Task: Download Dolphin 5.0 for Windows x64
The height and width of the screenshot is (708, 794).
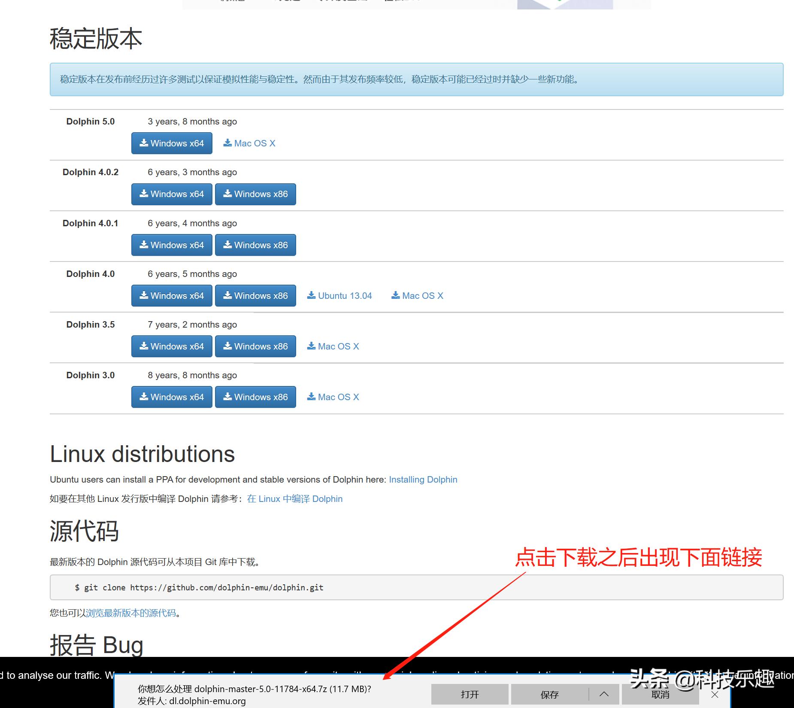Action: click(171, 143)
